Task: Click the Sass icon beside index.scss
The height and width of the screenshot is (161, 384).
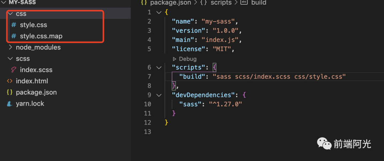Action: pyautogui.click(x=14, y=70)
